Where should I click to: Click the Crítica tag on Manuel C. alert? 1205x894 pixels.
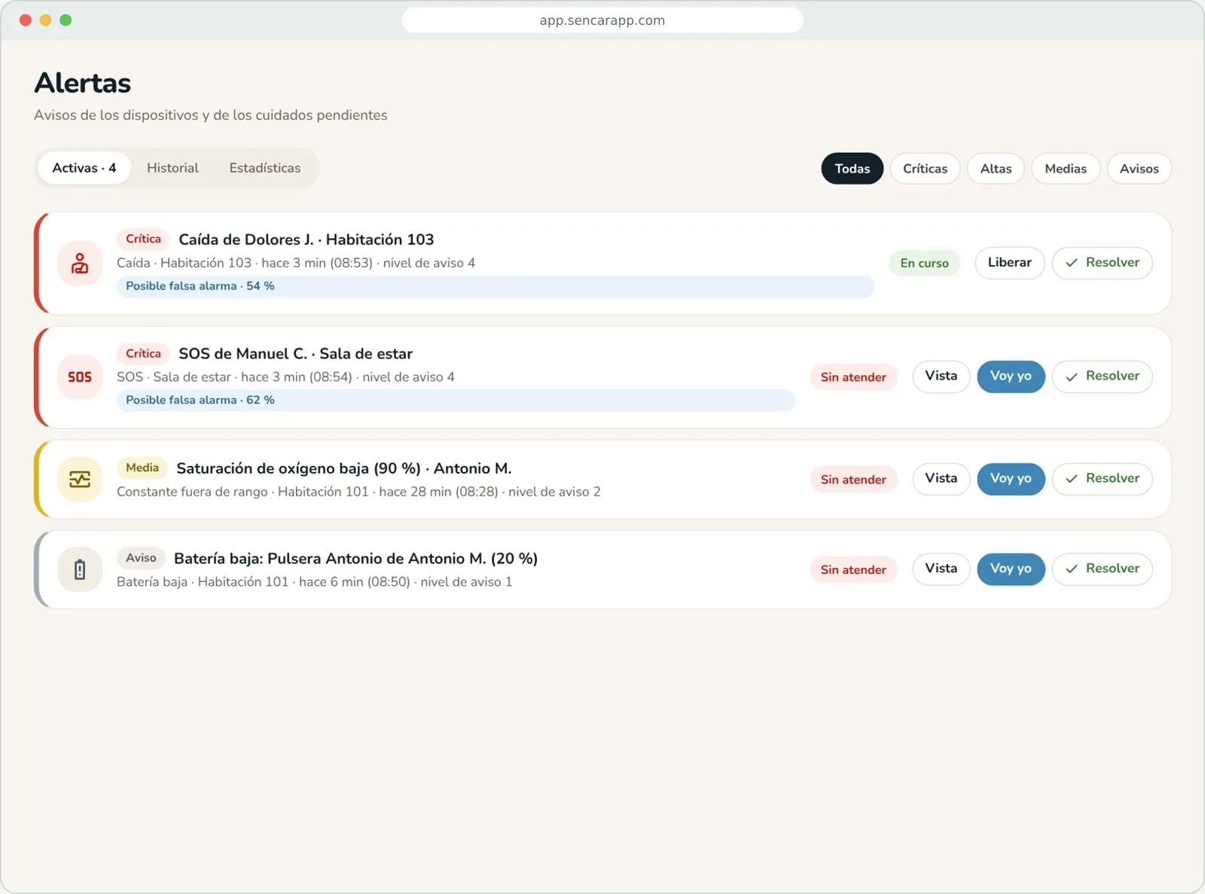point(143,353)
